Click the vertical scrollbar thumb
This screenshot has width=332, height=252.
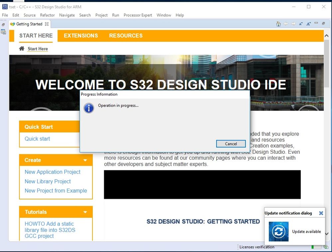[326, 63]
